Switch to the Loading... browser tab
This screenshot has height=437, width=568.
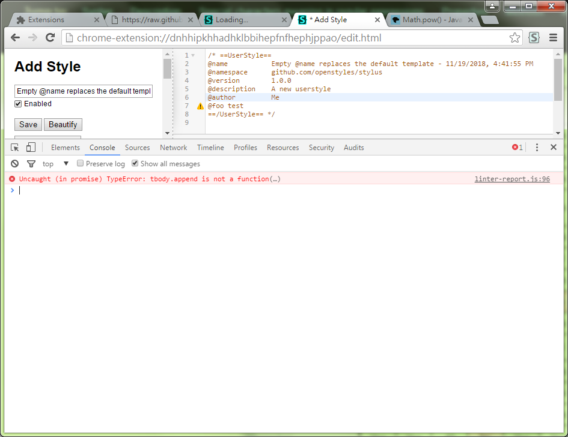(246, 20)
